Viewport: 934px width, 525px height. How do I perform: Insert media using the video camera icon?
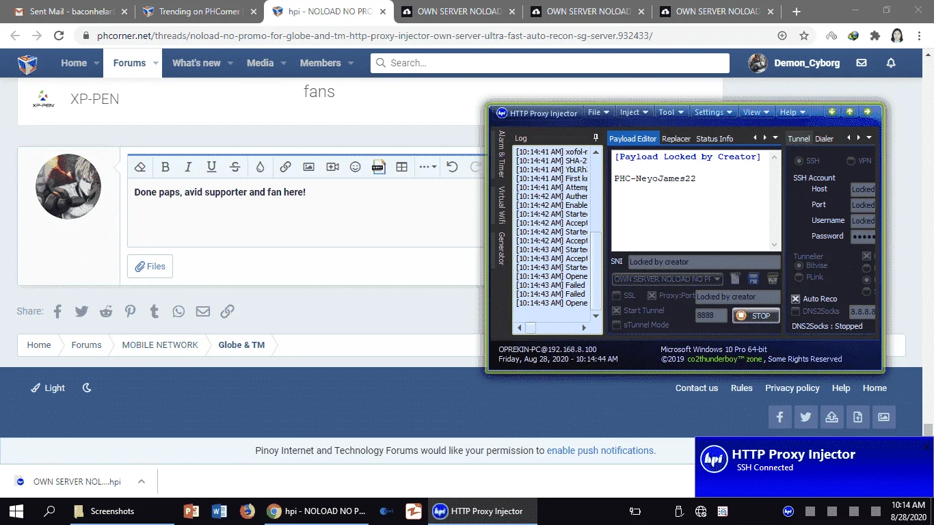(332, 167)
